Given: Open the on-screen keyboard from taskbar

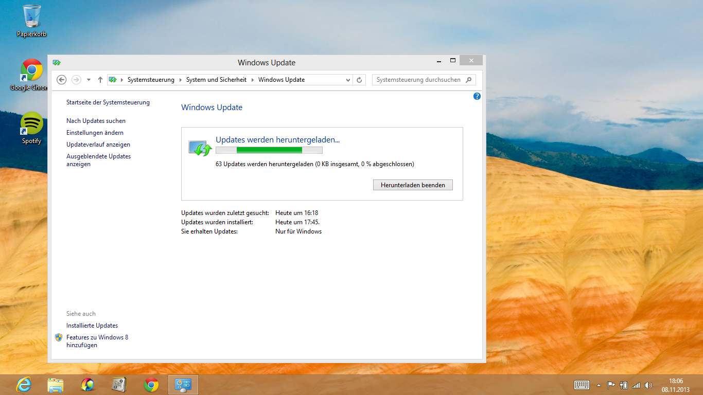Looking at the screenshot, I should [x=582, y=385].
